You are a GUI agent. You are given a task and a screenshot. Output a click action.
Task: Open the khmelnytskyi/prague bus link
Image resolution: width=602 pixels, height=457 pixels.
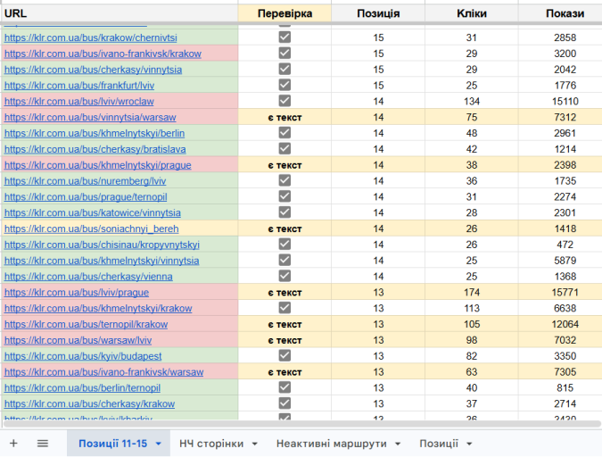click(x=97, y=165)
